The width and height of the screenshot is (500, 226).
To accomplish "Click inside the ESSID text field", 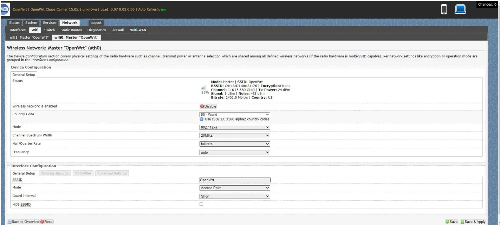I will pyautogui.click(x=234, y=180).
